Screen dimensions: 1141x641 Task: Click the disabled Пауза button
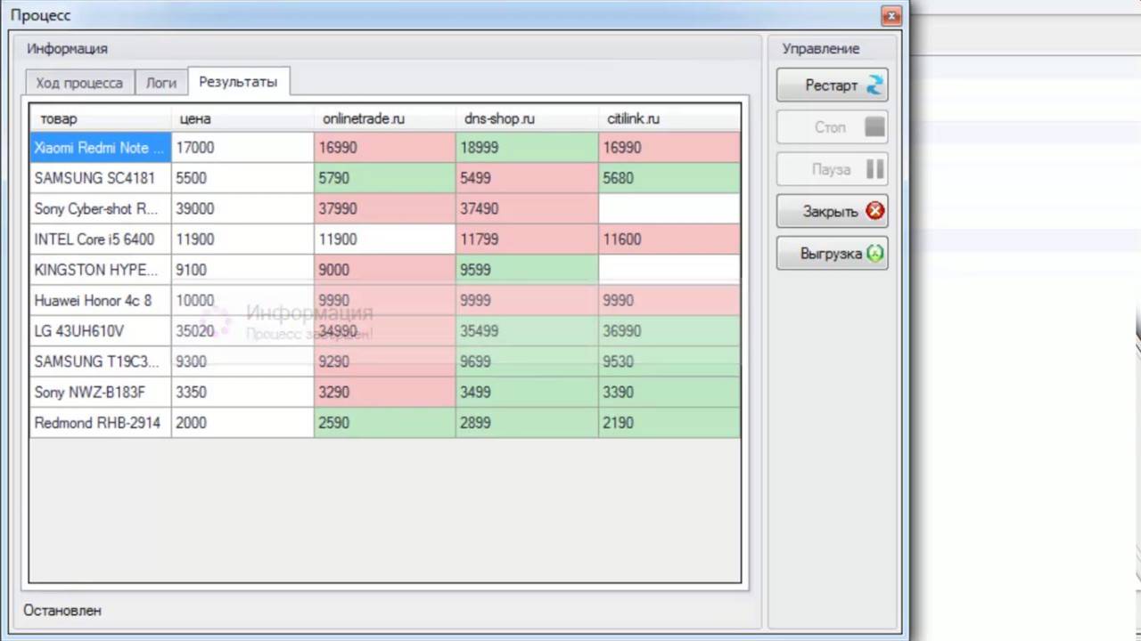[832, 169]
